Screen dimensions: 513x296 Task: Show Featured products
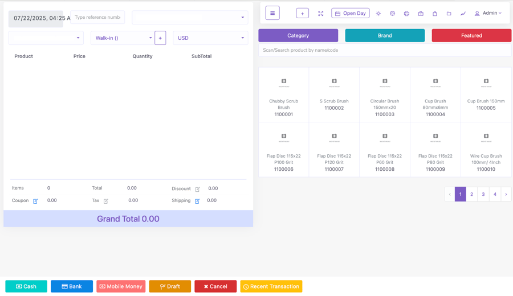click(471, 35)
